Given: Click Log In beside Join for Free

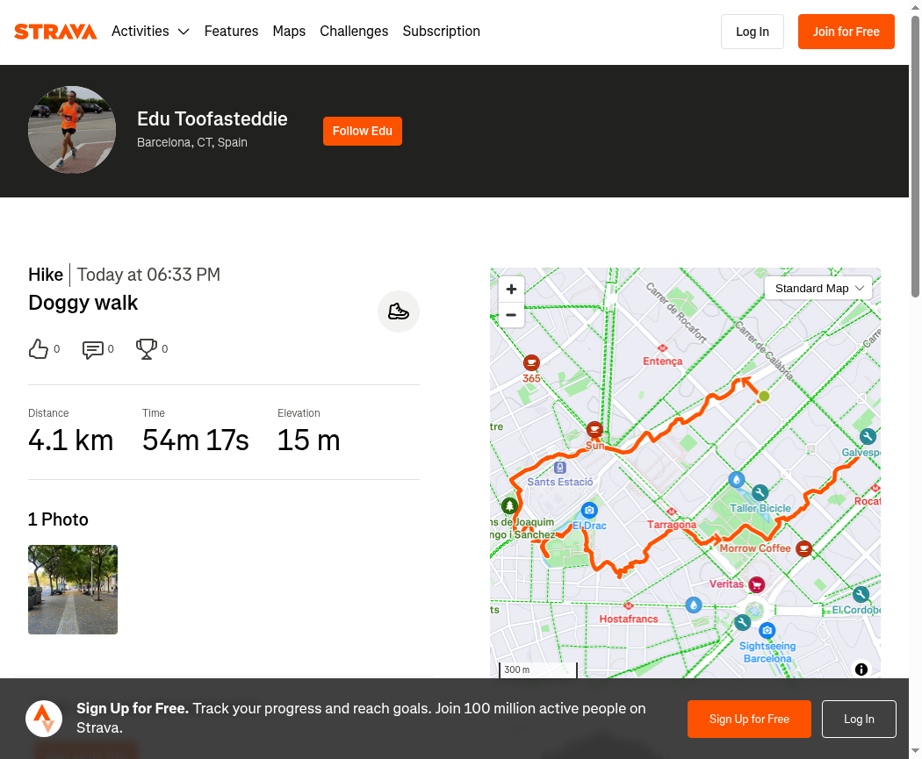Looking at the screenshot, I should click(752, 32).
